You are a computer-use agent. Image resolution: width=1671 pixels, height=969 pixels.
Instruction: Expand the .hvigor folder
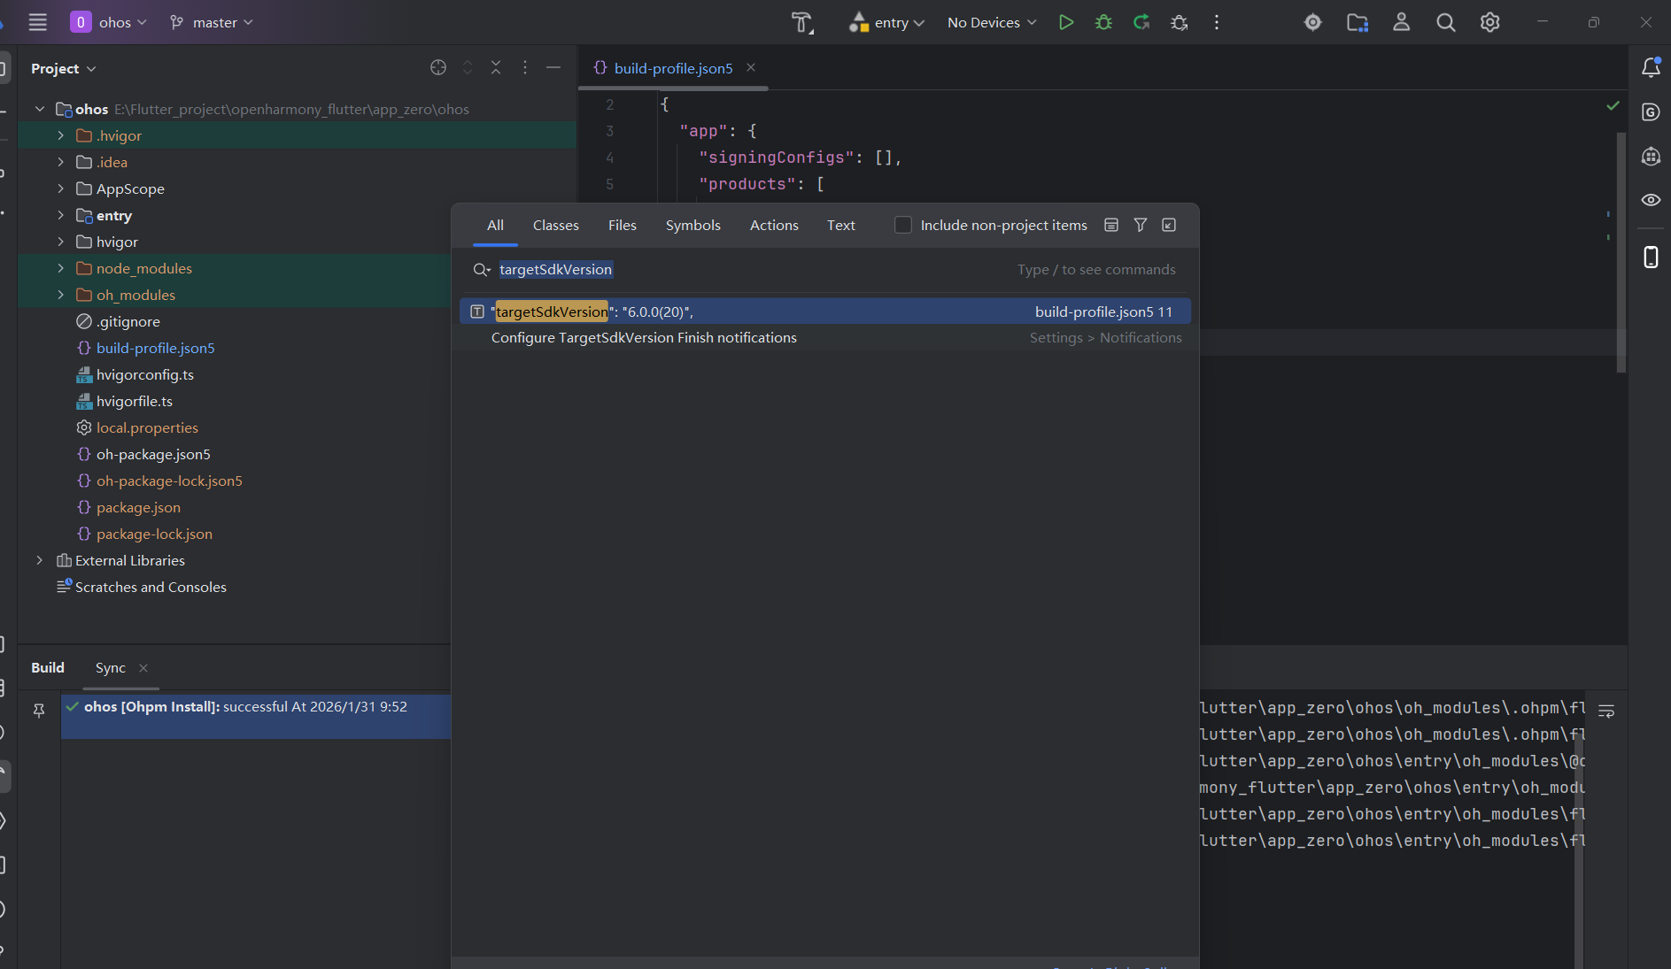[60, 135]
